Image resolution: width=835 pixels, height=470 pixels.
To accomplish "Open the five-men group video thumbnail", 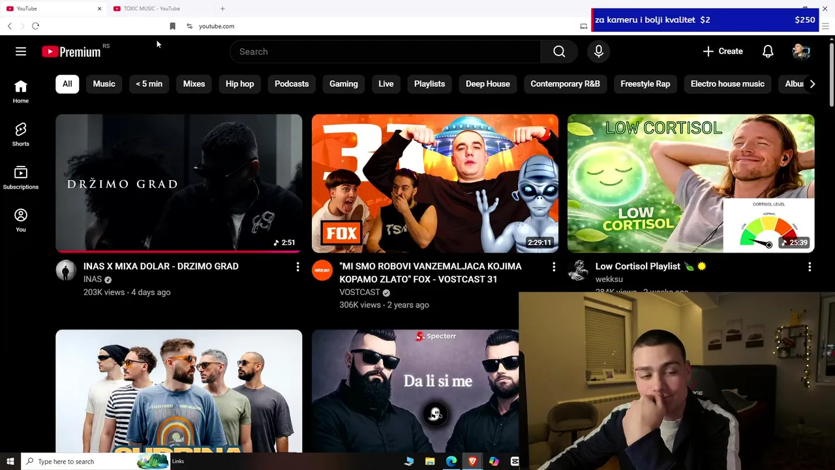I will click(x=179, y=391).
